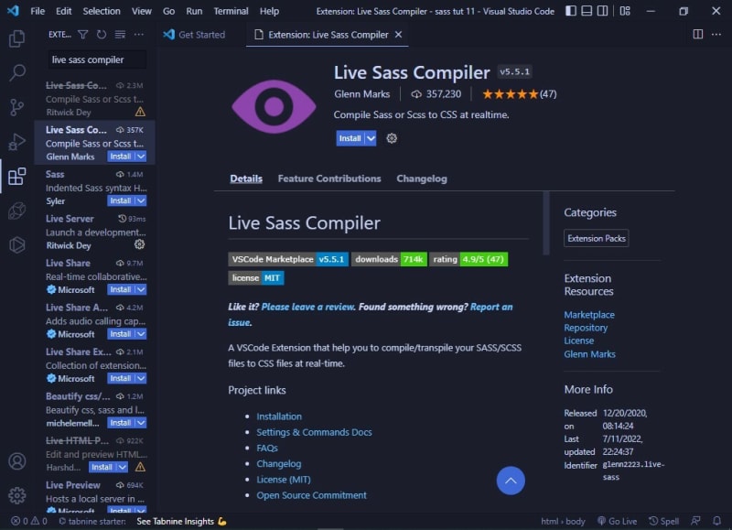
Task: Expand Install dropdown in extension header
Action: [371, 138]
